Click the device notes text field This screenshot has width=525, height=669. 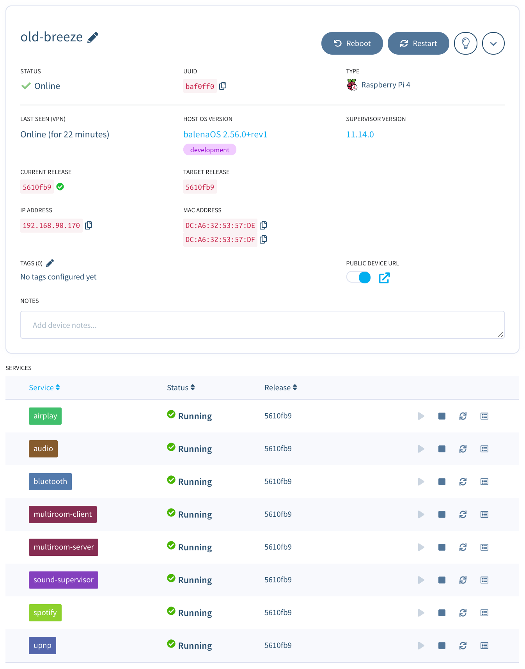(x=262, y=325)
